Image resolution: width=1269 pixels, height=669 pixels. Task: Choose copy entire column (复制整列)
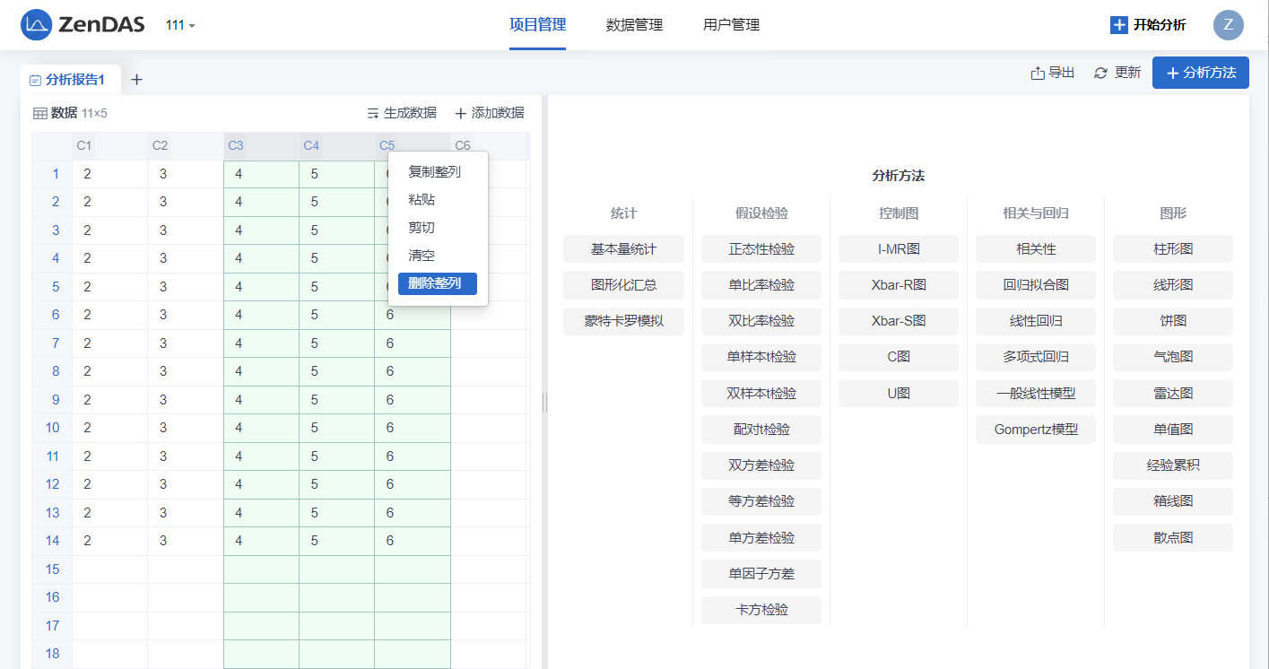pyautogui.click(x=434, y=171)
